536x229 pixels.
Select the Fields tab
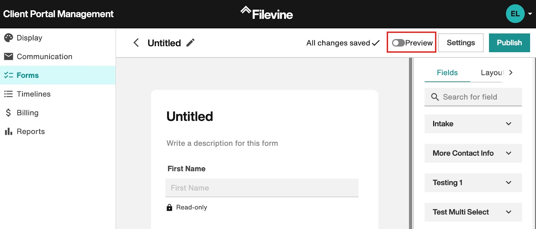pyautogui.click(x=447, y=73)
